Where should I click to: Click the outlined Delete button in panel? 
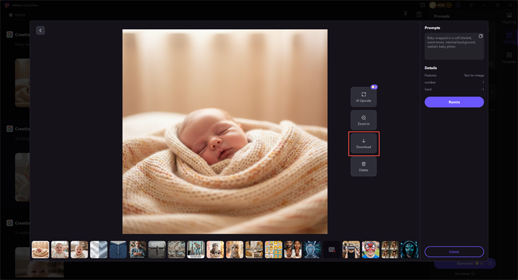pyautogui.click(x=455, y=252)
